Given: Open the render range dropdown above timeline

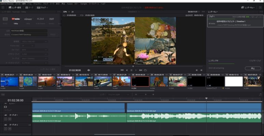Looking at the screenshot, I should click(118, 95).
